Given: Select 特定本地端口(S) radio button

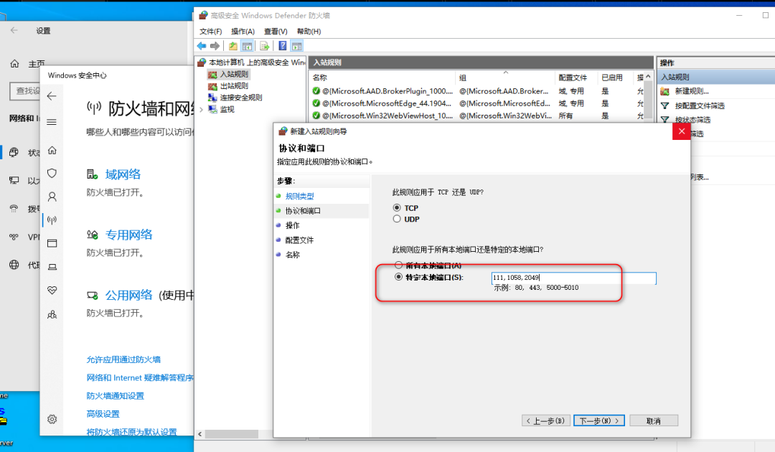Looking at the screenshot, I should [x=398, y=277].
